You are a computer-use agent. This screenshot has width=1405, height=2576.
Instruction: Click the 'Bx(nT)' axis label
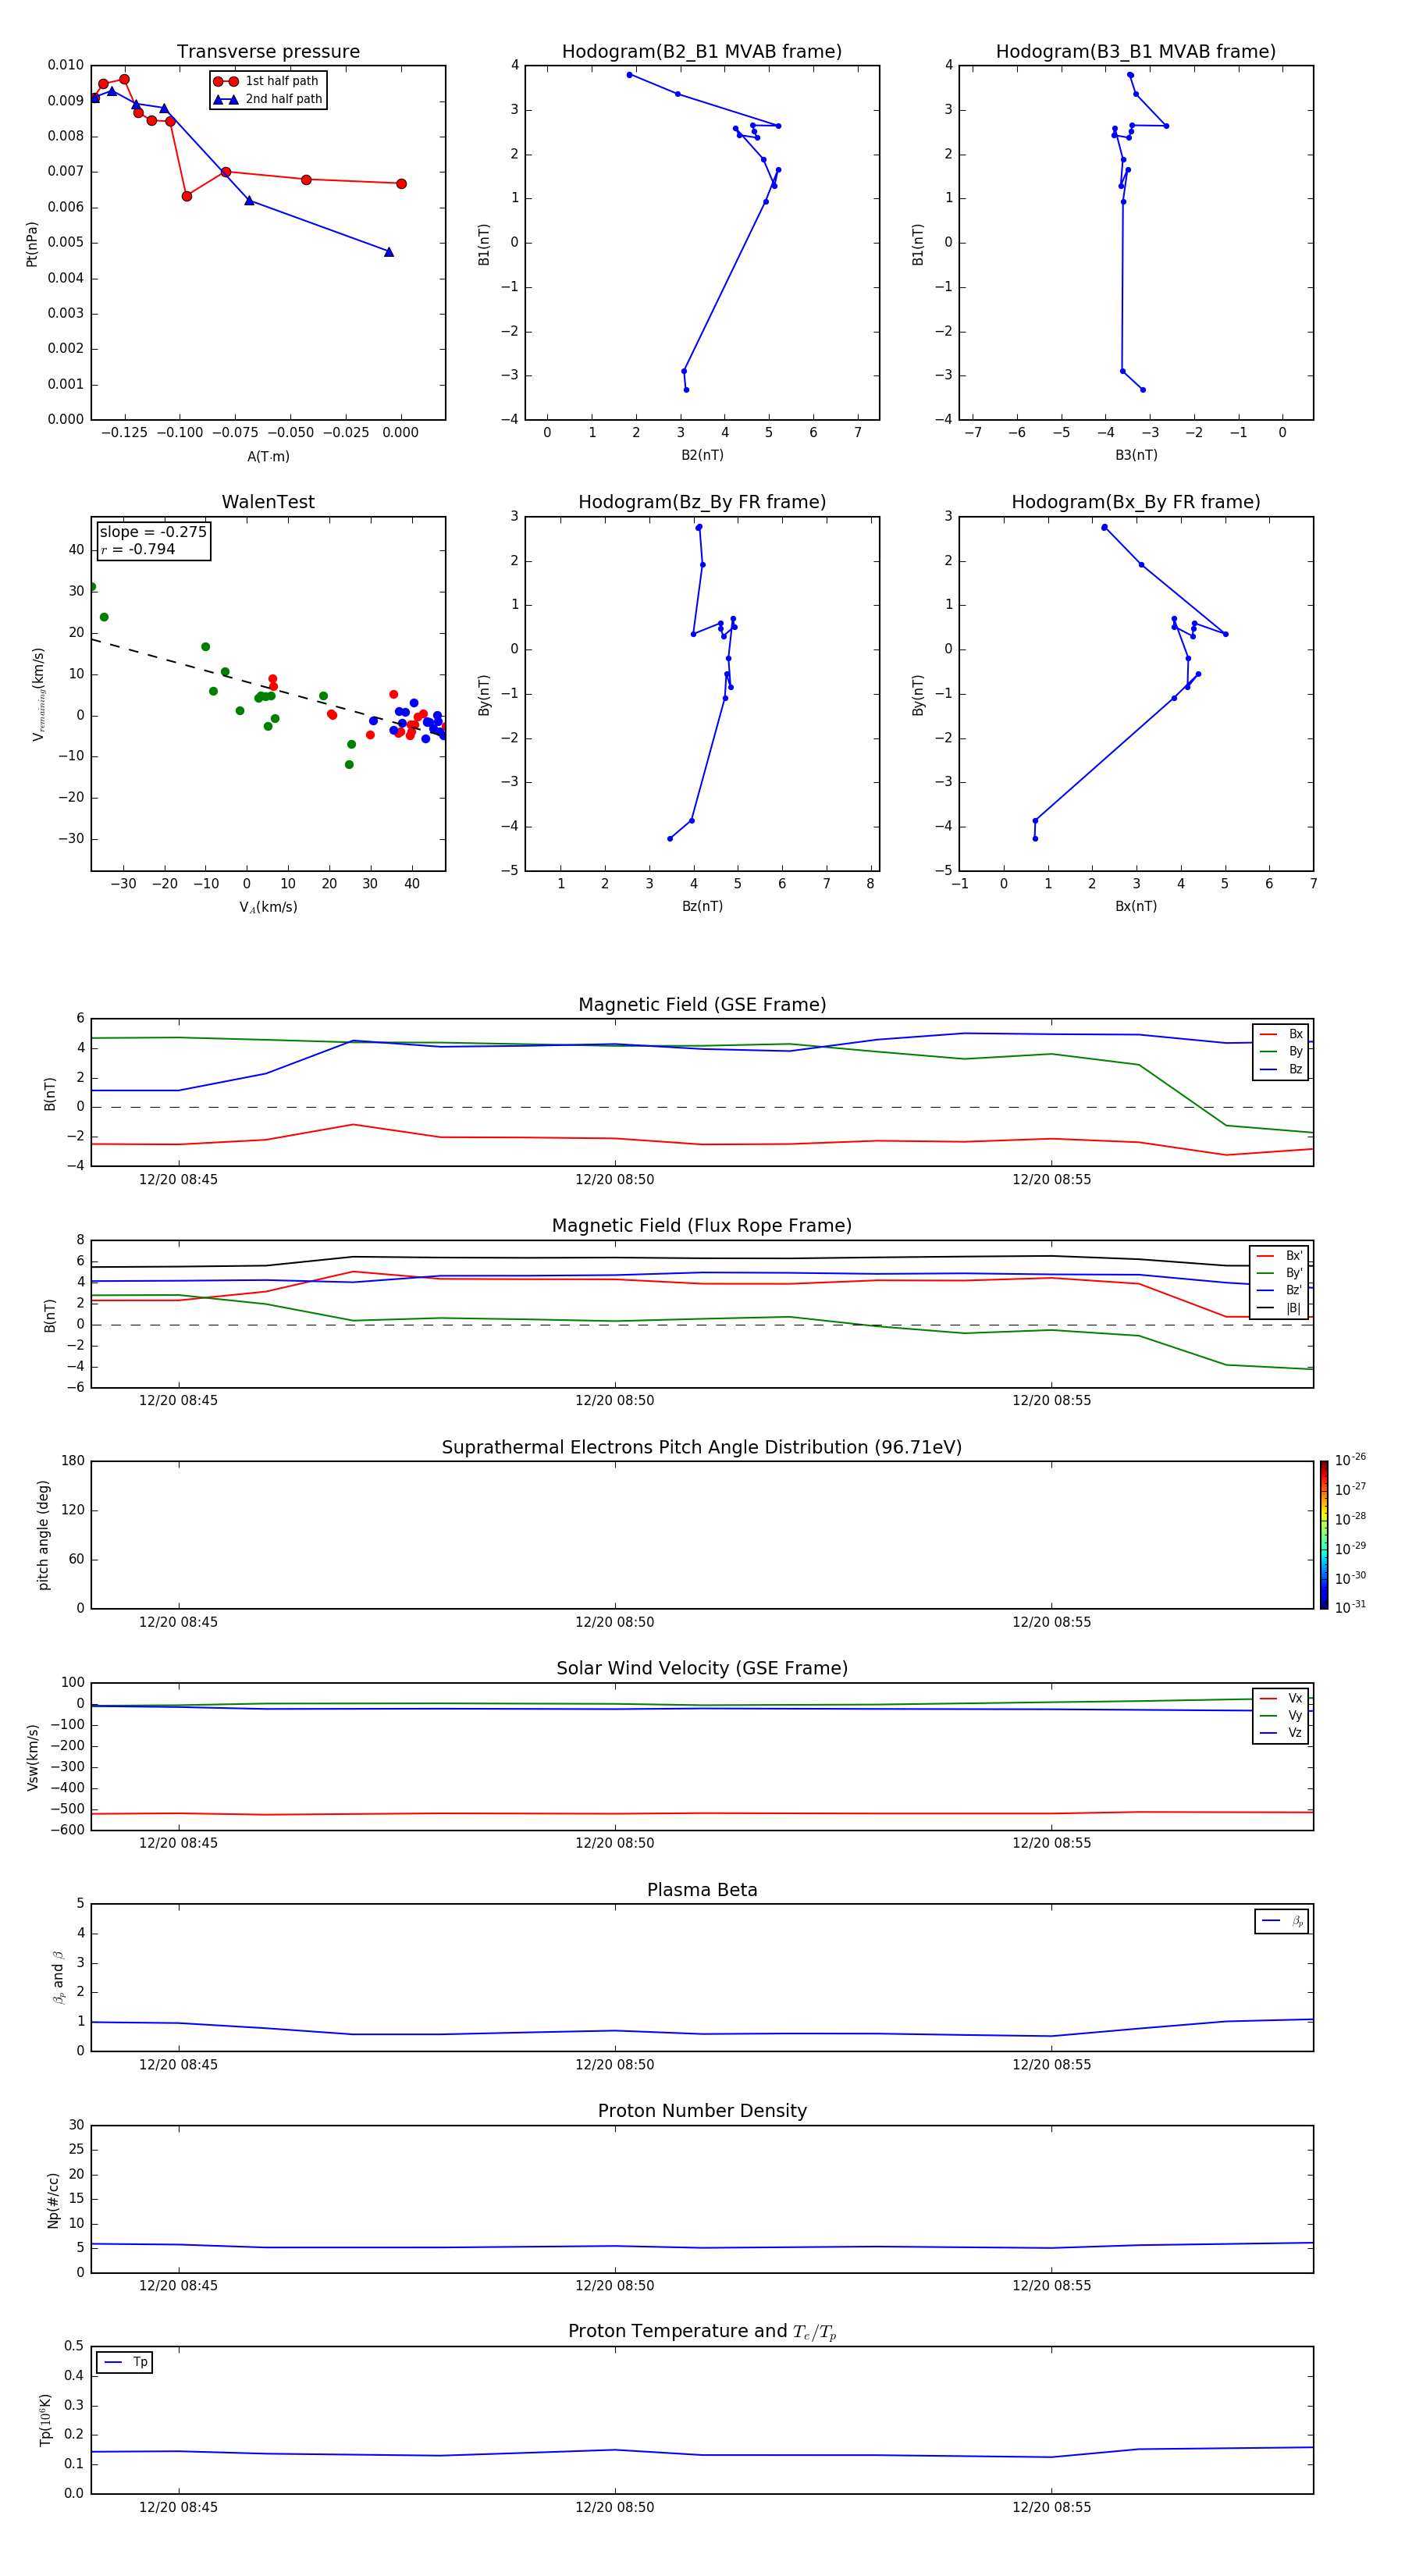pos(1136,906)
